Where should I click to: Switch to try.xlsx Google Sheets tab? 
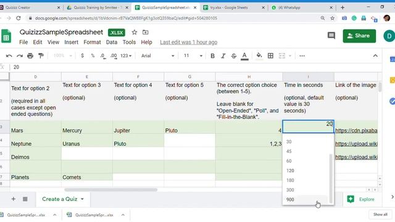pos(235,7)
